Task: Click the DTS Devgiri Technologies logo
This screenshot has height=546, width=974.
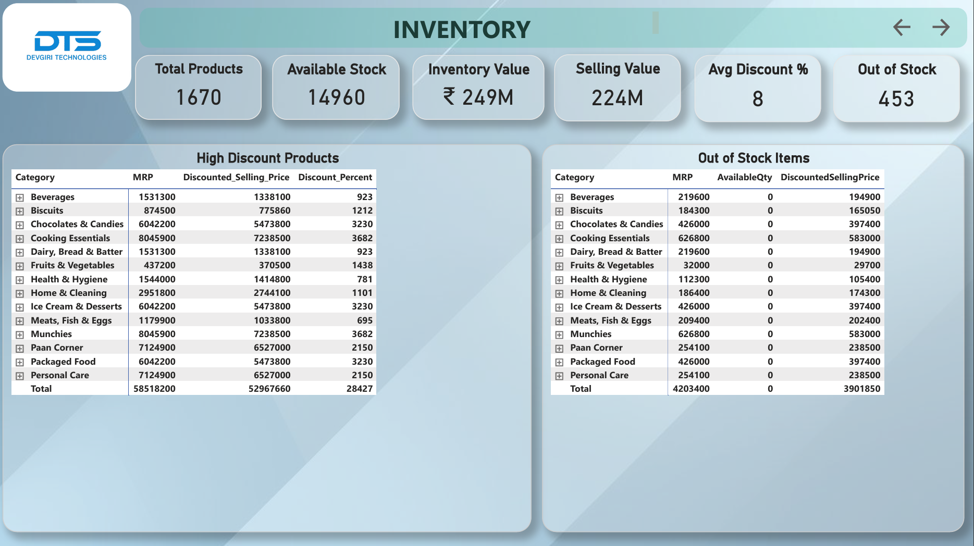Action: (67, 47)
